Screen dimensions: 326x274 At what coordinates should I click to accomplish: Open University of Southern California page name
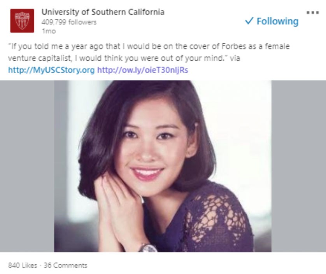pyautogui.click(x=103, y=12)
